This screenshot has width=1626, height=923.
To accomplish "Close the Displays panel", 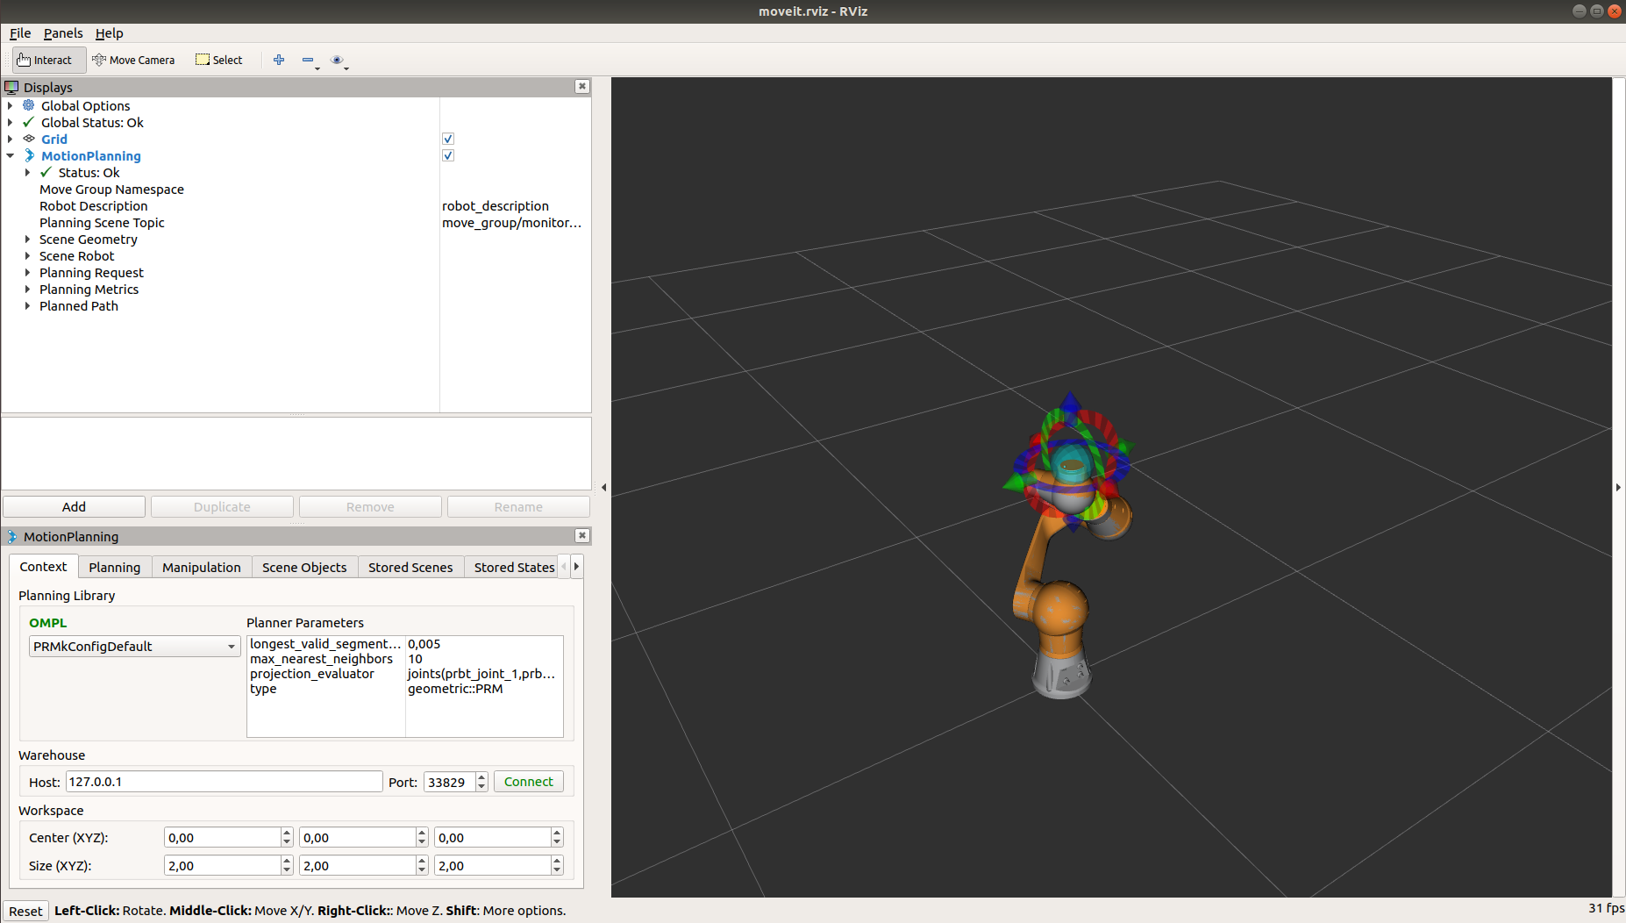I will (x=581, y=86).
